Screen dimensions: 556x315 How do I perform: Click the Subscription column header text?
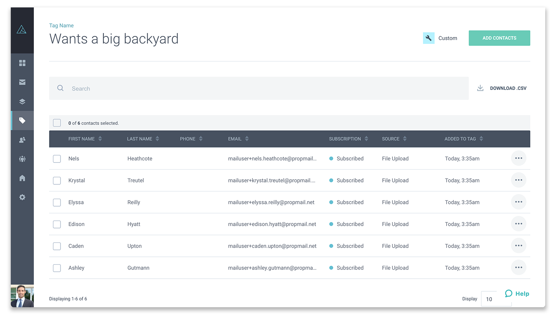point(345,139)
